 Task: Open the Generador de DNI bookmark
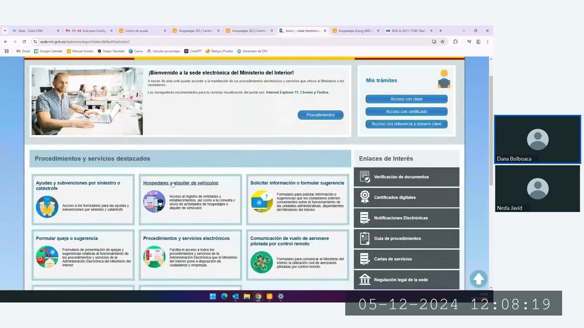tap(252, 51)
